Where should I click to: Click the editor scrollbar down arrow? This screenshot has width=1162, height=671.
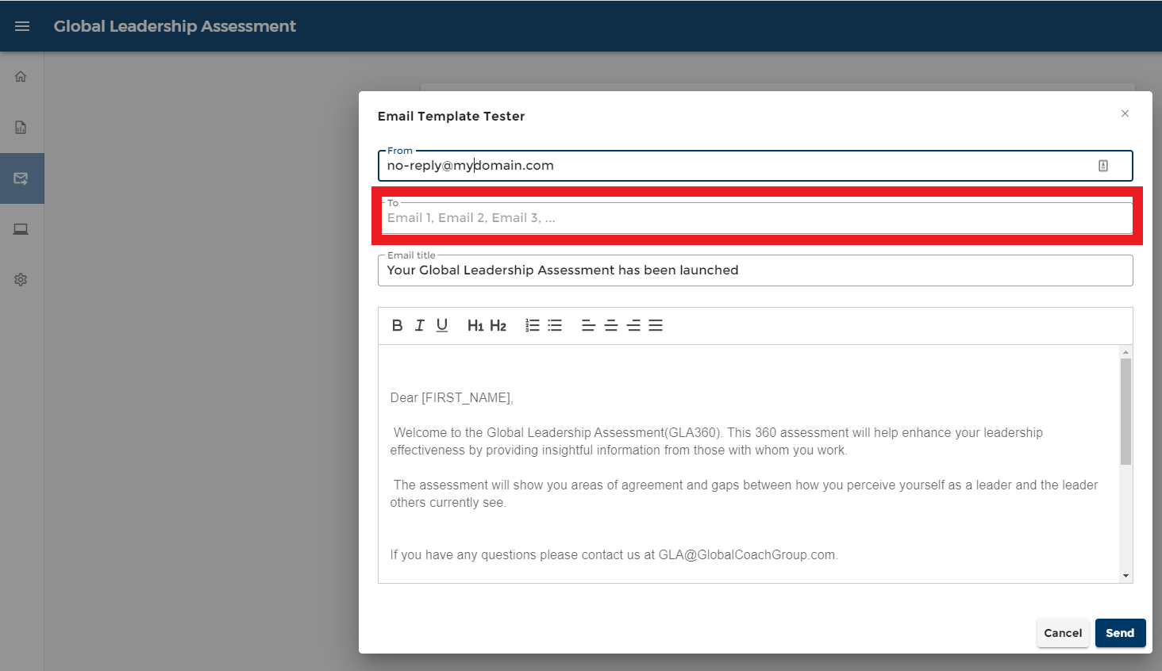click(x=1125, y=577)
